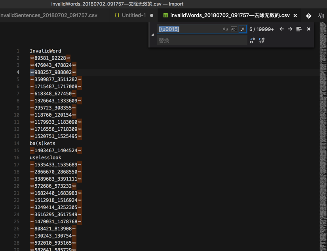Click 618348_627450 on line 7
The image size is (327, 251).
point(53,94)
